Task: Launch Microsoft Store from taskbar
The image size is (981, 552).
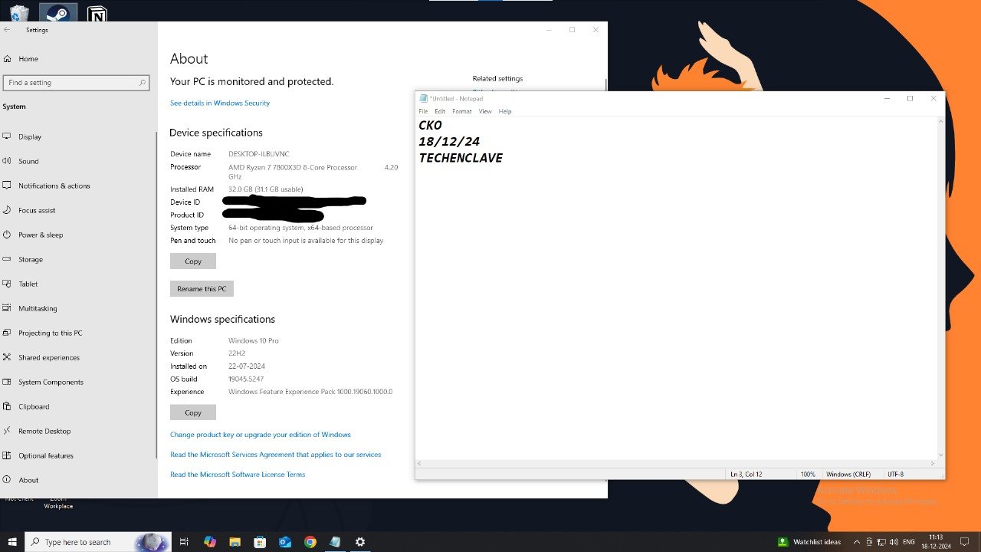Action: click(x=260, y=542)
